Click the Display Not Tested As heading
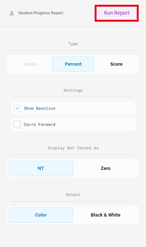Viewport: 146px width, 247px height. tap(73, 148)
